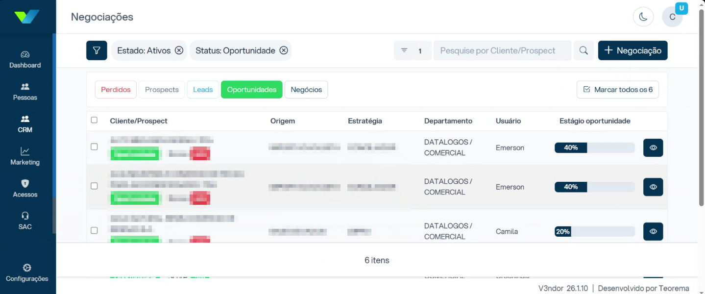Click DATALOGOS / COMERCIAL in Camila row
The image size is (705, 294).
pyautogui.click(x=448, y=231)
